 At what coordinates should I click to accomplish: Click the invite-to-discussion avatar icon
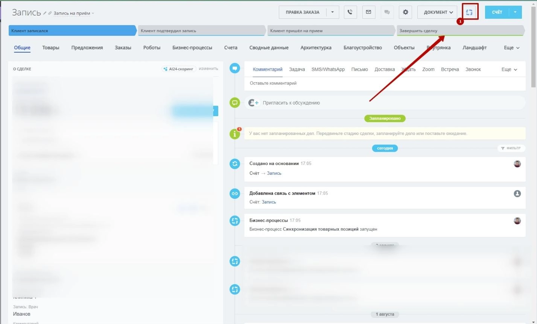click(253, 102)
